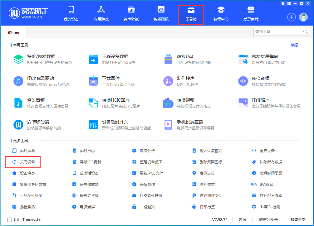Click the 一键越狱 jailbreak icon

pyautogui.click(x=147, y=207)
